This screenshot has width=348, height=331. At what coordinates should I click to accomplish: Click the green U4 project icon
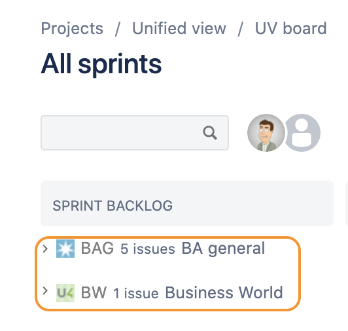65,293
